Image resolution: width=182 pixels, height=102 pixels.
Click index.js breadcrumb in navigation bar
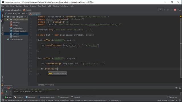click(x=27, y=10)
